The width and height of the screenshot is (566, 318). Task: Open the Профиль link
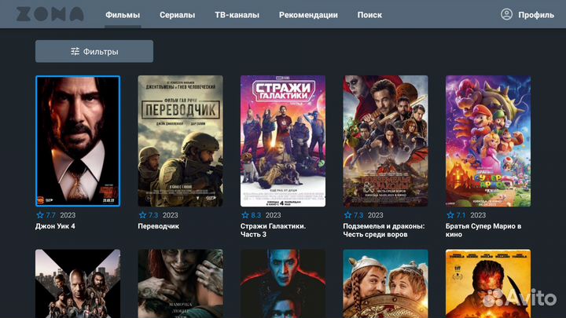coord(536,15)
